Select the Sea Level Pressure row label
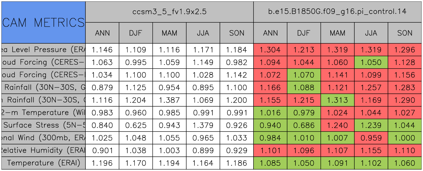 pos(43,50)
